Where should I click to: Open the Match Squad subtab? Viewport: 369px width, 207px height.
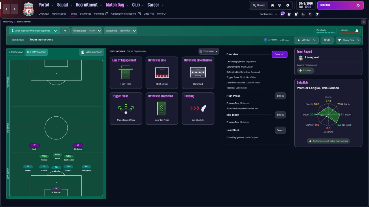59,14
